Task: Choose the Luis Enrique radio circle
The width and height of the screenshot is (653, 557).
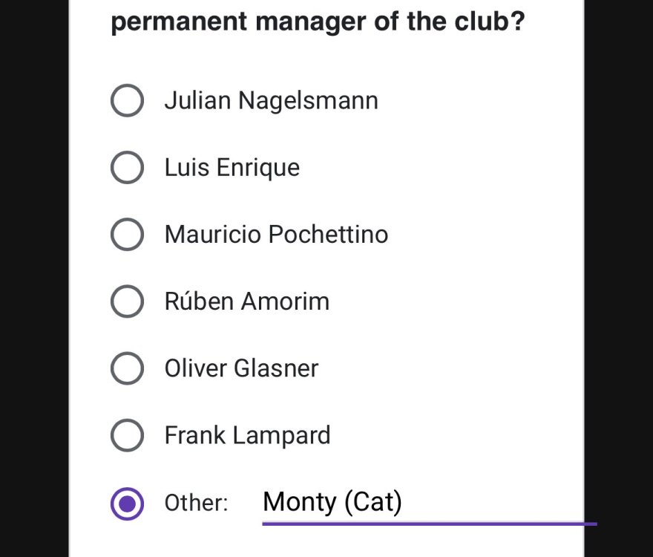Action: click(x=127, y=168)
